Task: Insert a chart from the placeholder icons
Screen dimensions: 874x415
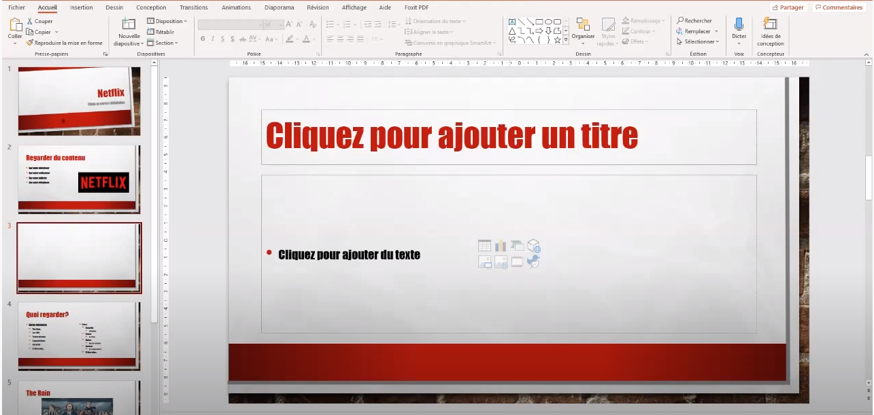Action: click(501, 246)
